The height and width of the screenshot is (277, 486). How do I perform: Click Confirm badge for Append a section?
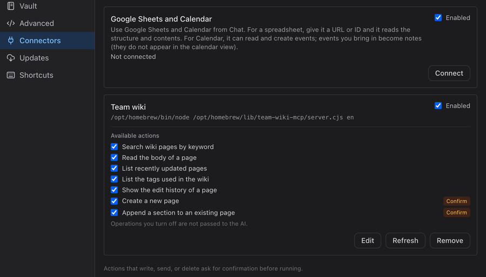pyautogui.click(x=456, y=213)
